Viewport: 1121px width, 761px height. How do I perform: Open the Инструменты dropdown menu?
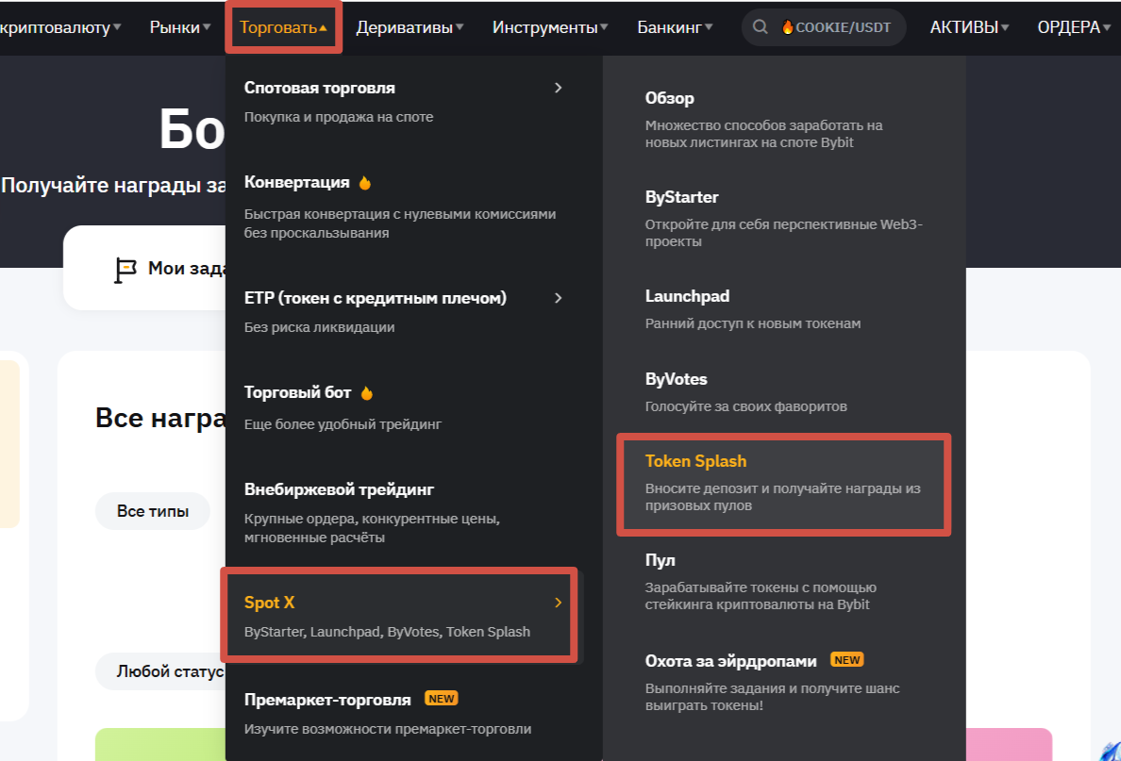[550, 27]
